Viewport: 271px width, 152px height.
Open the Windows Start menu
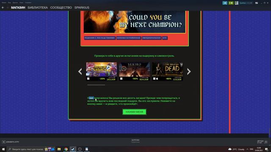(x=3, y=149)
